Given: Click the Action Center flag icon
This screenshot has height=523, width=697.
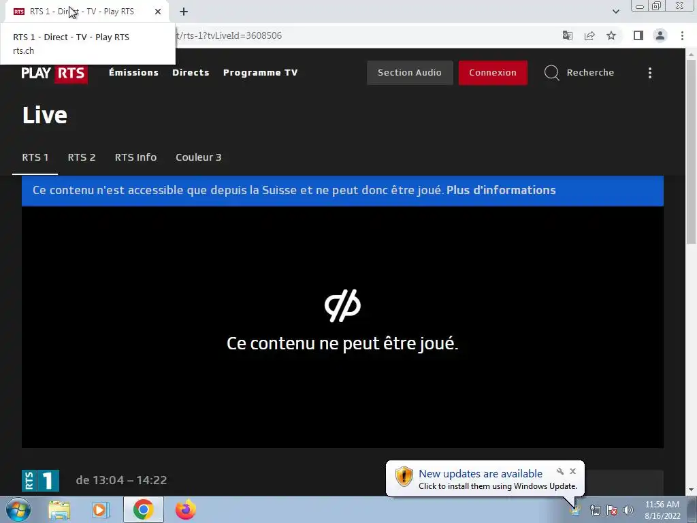Looking at the screenshot, I should (x=612, y=510).
